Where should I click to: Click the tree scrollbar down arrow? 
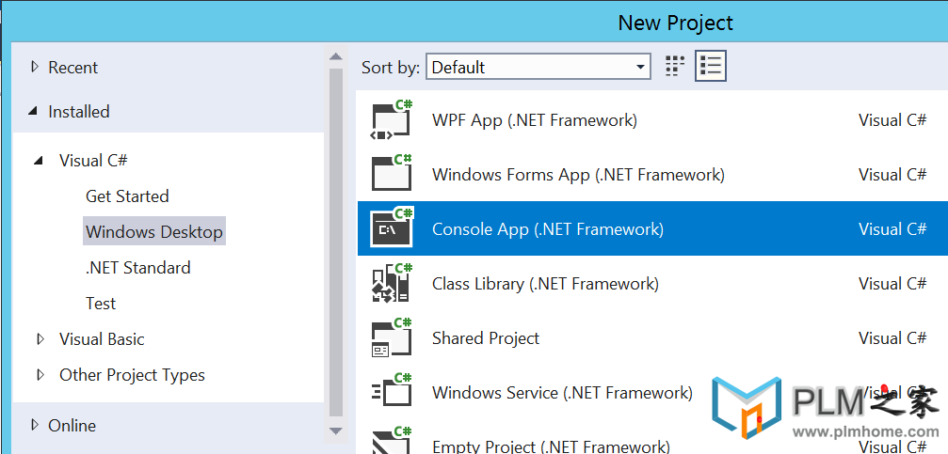(335, 431)
